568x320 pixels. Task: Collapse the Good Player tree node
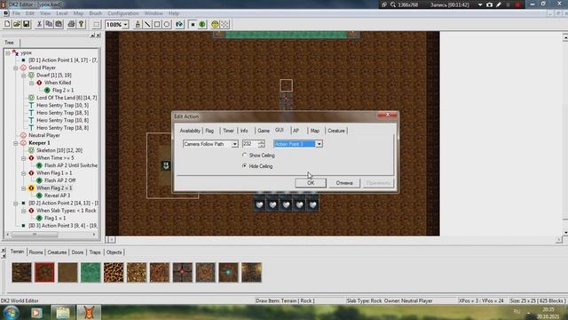tap(16, 68)
